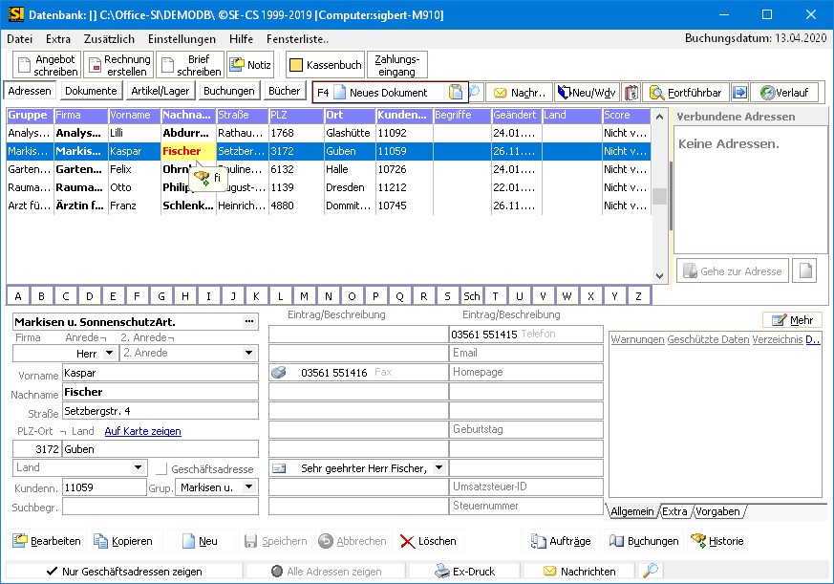Click the Ex-Druck printer button
Screen dimensions: 834x584
coord(465,572)
